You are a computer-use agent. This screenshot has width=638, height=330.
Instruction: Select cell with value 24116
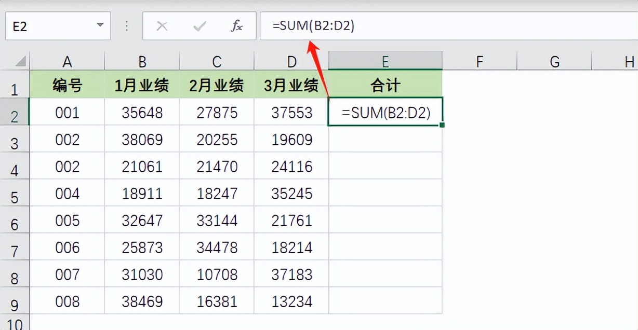click(291, 166)
